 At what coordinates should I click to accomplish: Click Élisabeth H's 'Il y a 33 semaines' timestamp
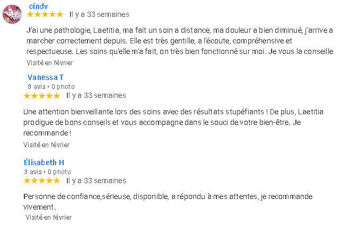click(96, 181)
